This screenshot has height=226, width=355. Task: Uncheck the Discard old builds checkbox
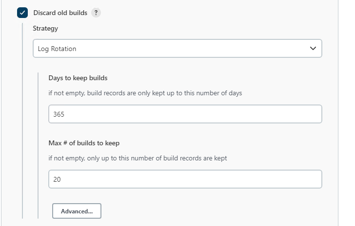tap(22, 13)
